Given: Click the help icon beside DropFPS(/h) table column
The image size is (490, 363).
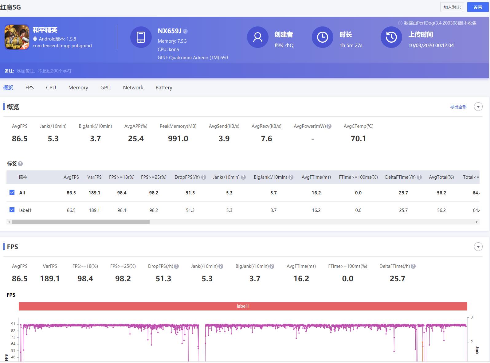Looking at the screenshot, I should (x=203, y=177).
